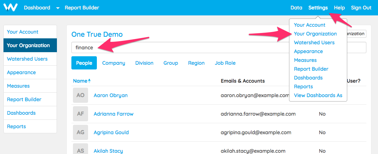The image size is (378, 154).
Task: Switch to the Division tab
Action: (x=144, y=63)
